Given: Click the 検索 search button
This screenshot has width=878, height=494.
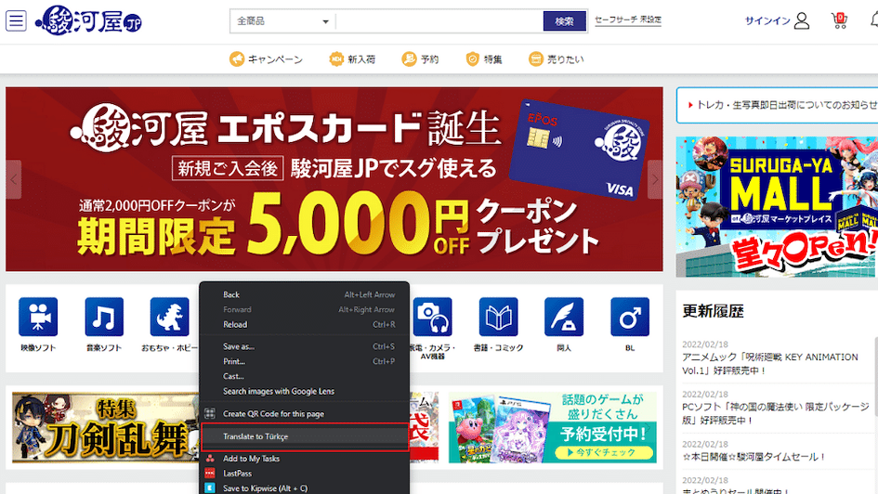Looking at the screenshot, I should [x=565, y=21].
